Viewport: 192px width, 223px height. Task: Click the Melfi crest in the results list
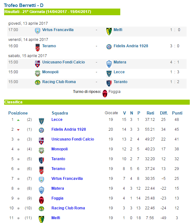(109, 31)
